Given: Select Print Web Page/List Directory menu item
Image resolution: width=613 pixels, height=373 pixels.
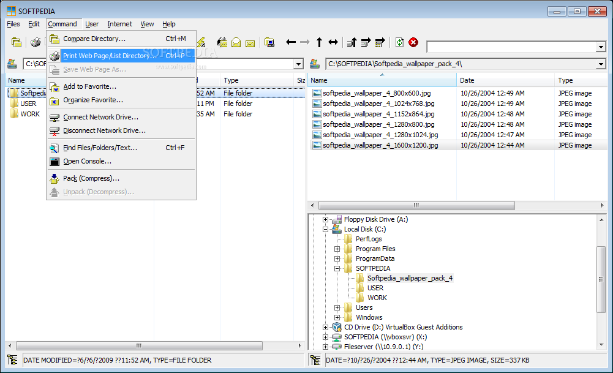Looking at the screenshot, I should tap(122, 56).
